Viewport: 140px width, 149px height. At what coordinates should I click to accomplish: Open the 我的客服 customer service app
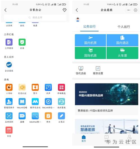click(61, 102)
